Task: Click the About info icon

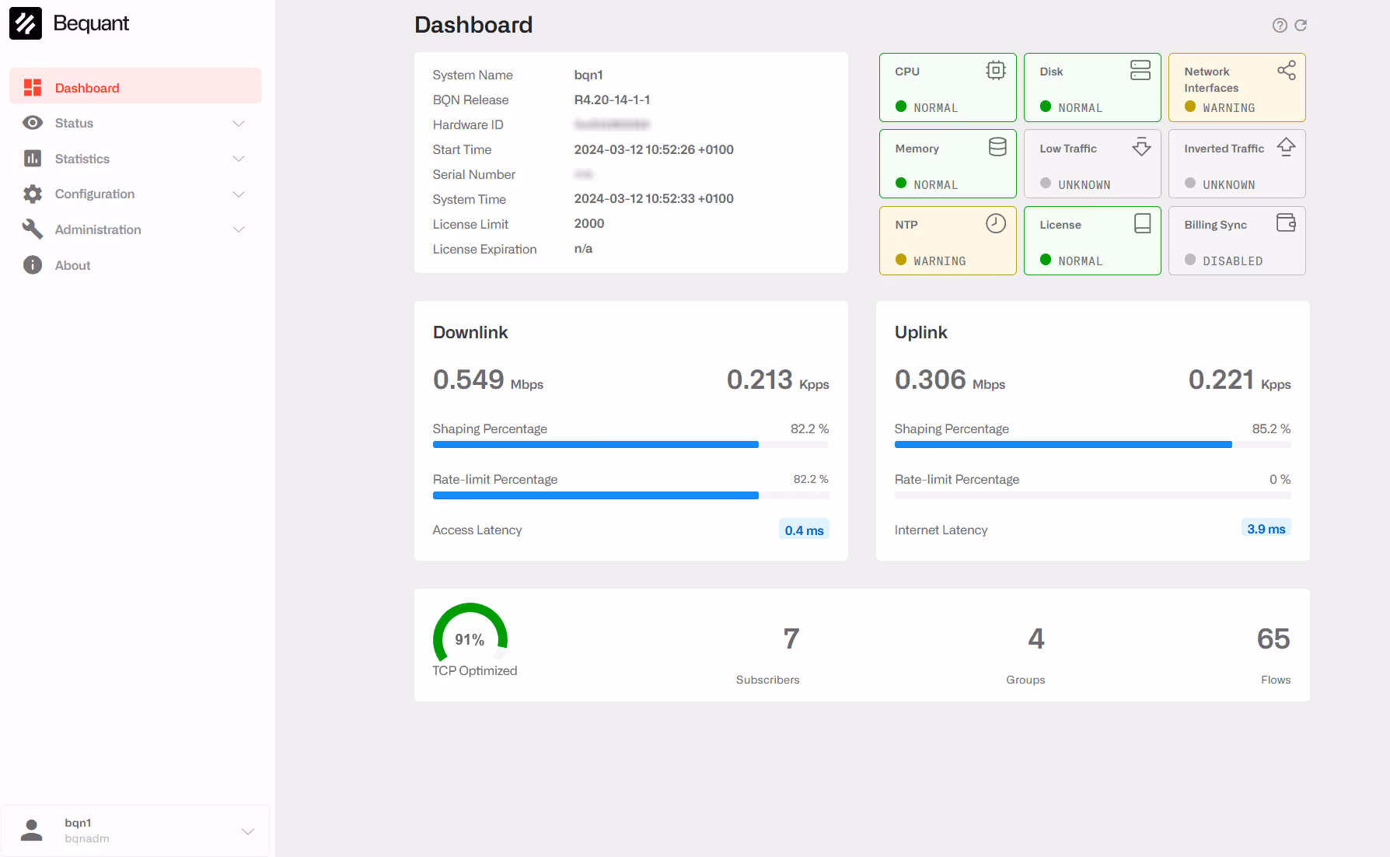Action: pyautogui.click(x=33, y=265)
